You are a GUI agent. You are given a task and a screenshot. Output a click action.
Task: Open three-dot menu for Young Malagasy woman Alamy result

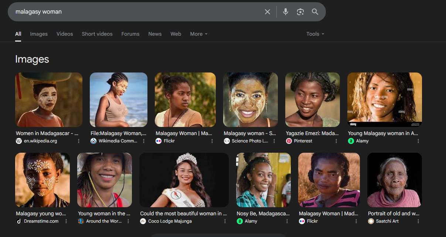pos(418,141)
